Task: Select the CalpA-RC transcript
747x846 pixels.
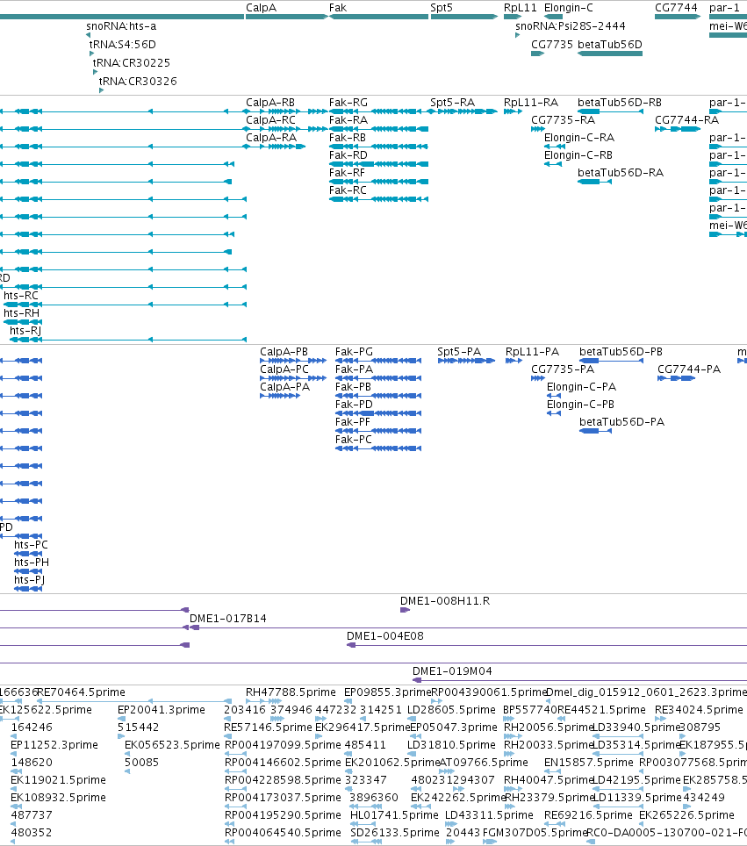Action: click(287, 129)
